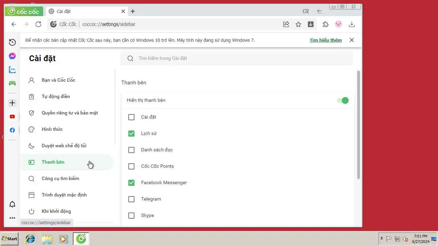The image size is (438, 246).
Task: Go back to the previous page
Action: (14, 24)
